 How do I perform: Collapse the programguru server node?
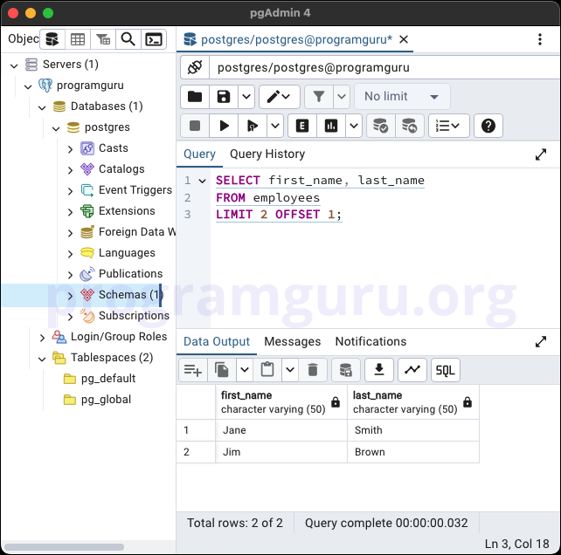pos(28,86)
